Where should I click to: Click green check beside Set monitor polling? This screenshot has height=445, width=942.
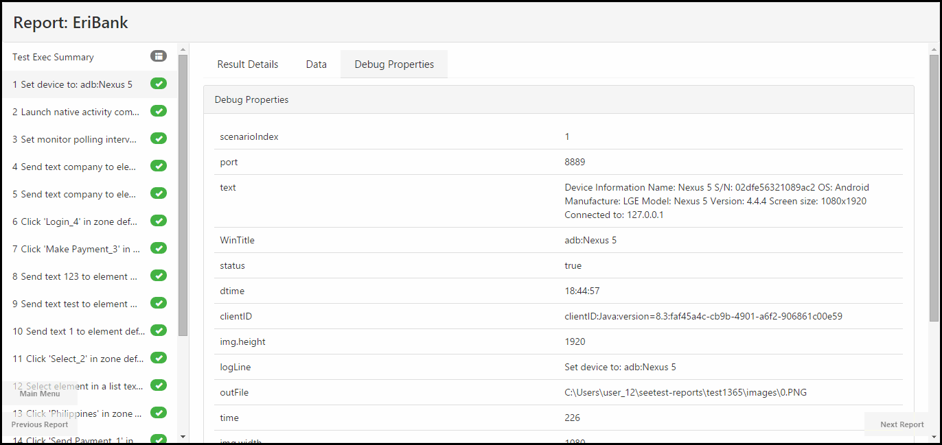click(x=159, y=139)
